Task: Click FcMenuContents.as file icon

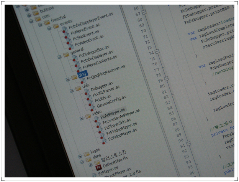Action: click(79, 69)
